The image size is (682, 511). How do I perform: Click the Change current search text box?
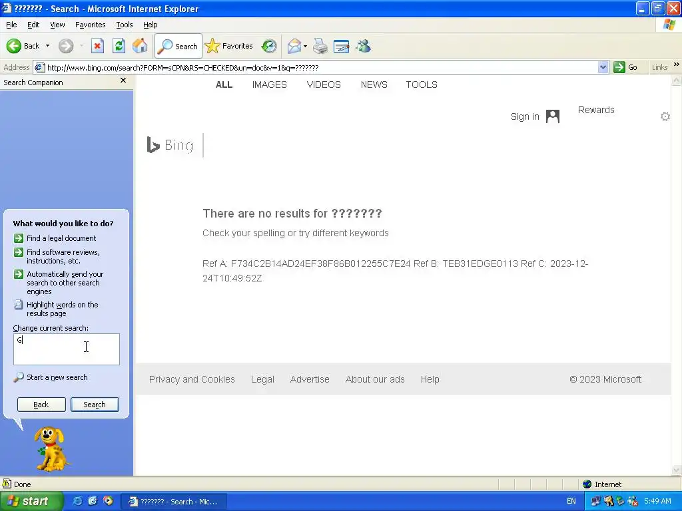tap(67, 349)
